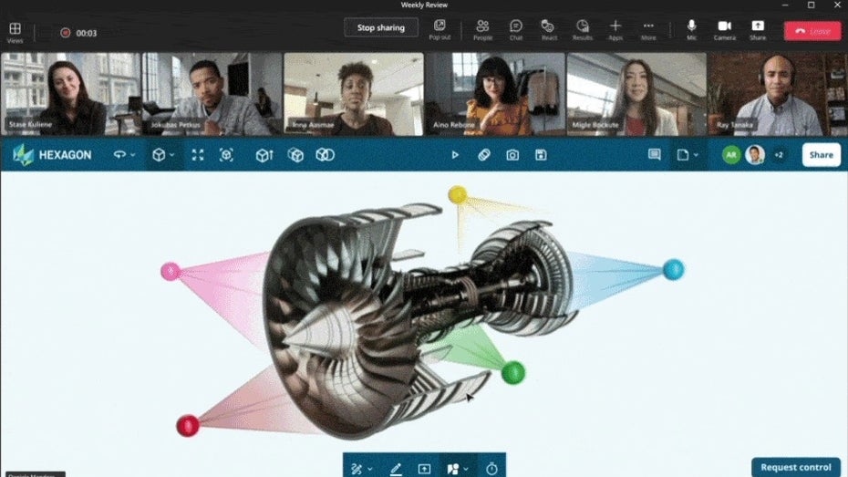The image size is (848, 477).
Task: Toggle the recording indicator button
Action: click(x=66, y=33)
